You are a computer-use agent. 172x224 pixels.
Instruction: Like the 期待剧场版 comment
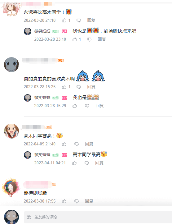click(64, 201)
